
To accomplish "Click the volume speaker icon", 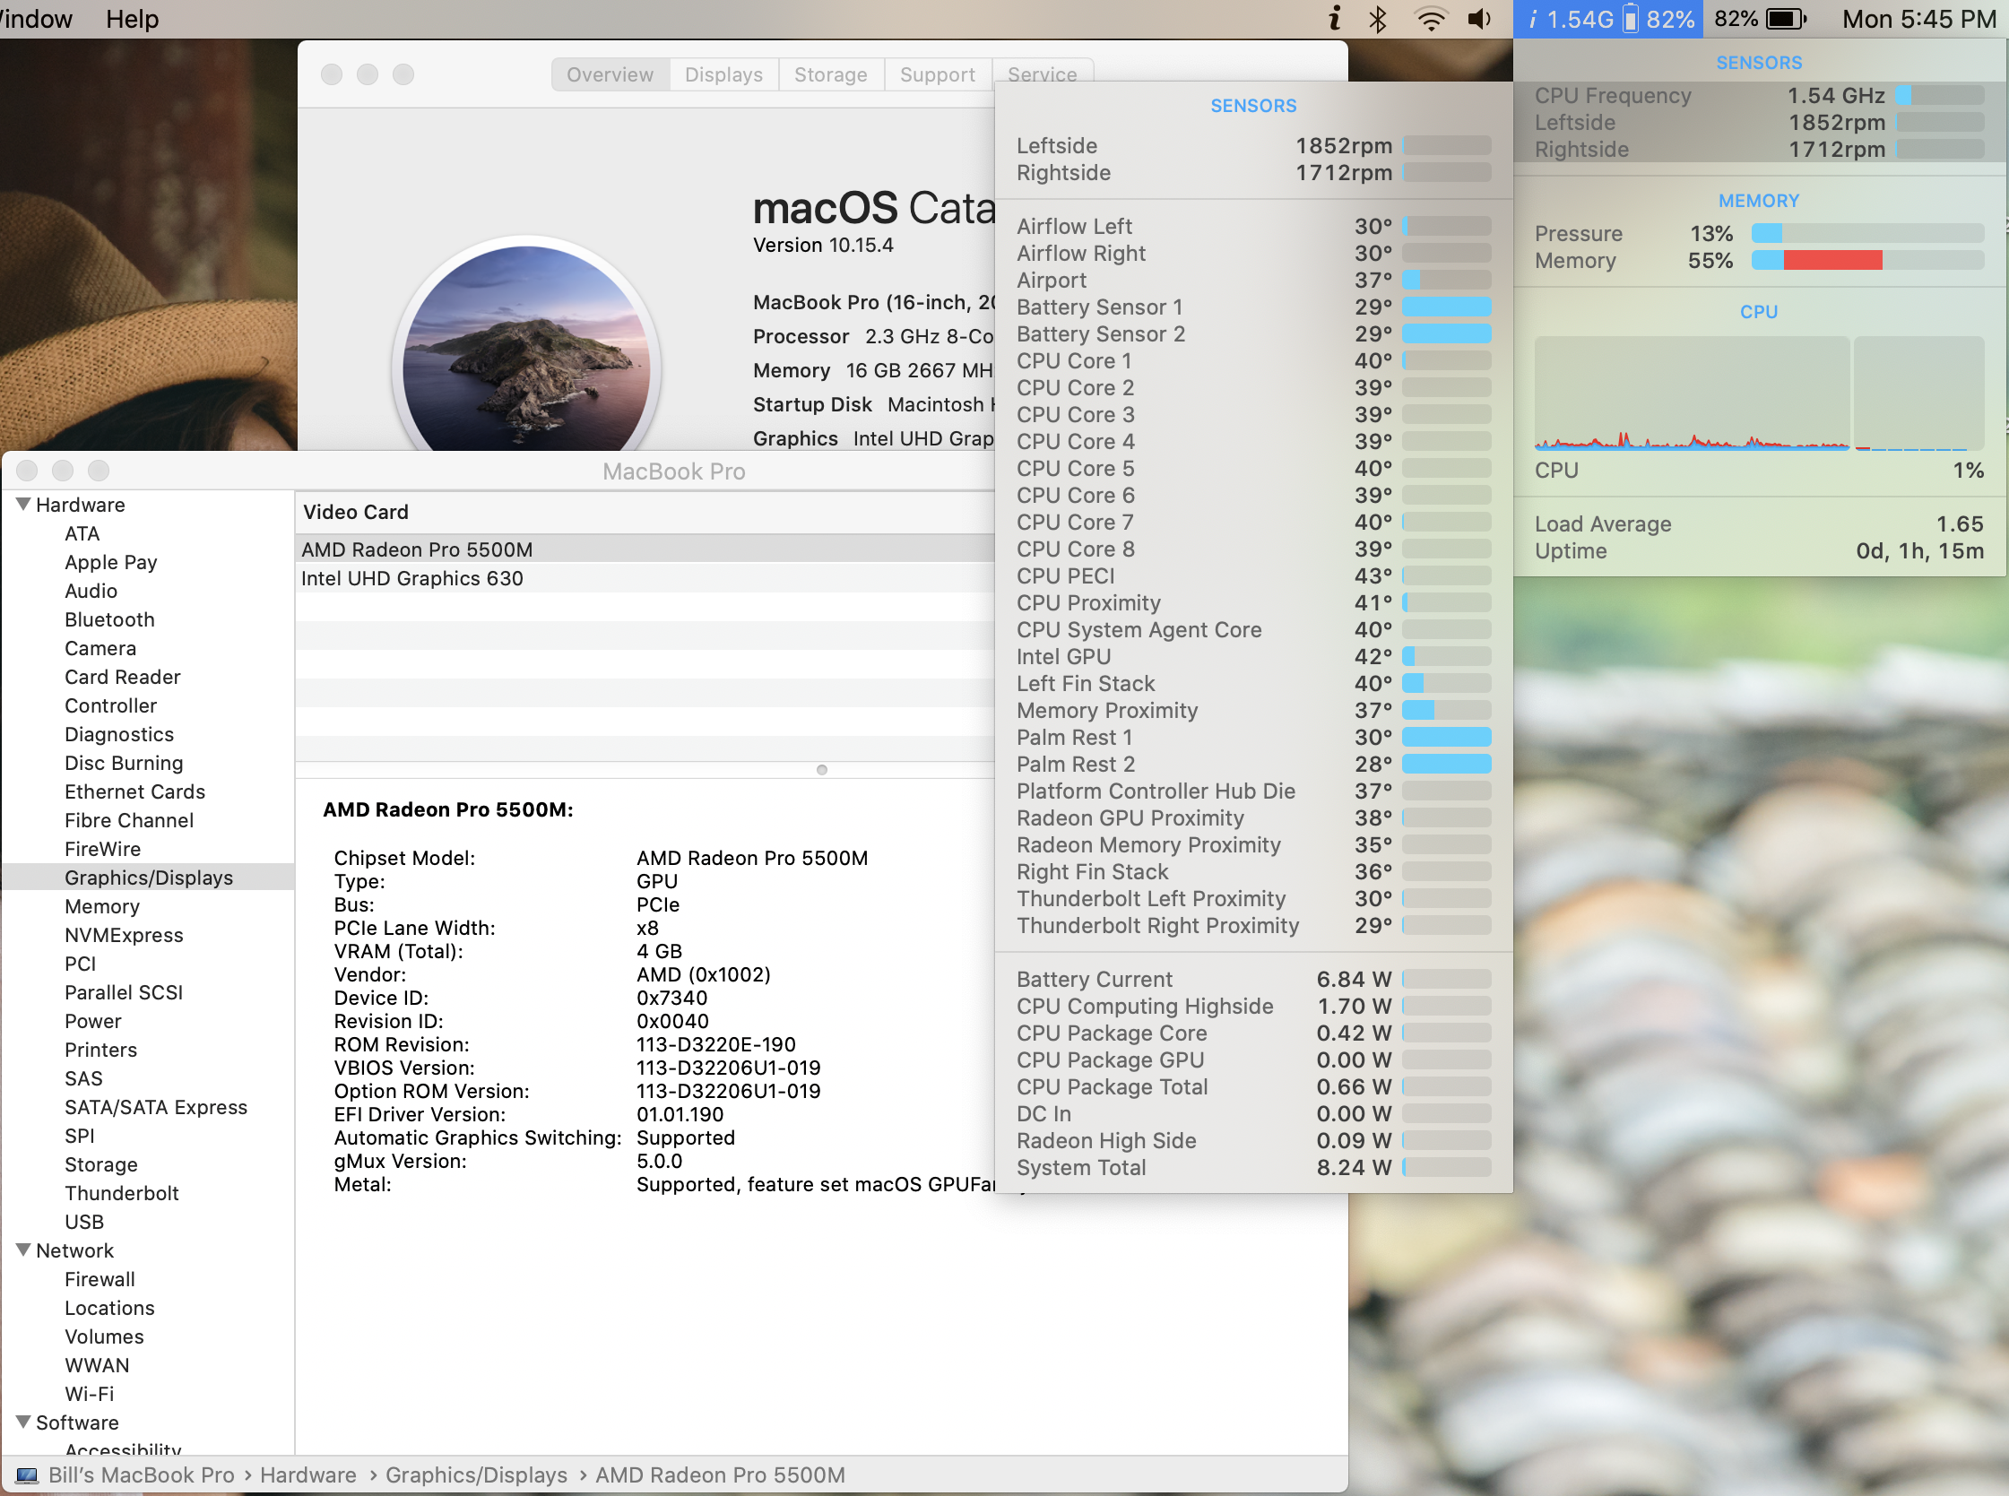I will [x=1479, y=19].
